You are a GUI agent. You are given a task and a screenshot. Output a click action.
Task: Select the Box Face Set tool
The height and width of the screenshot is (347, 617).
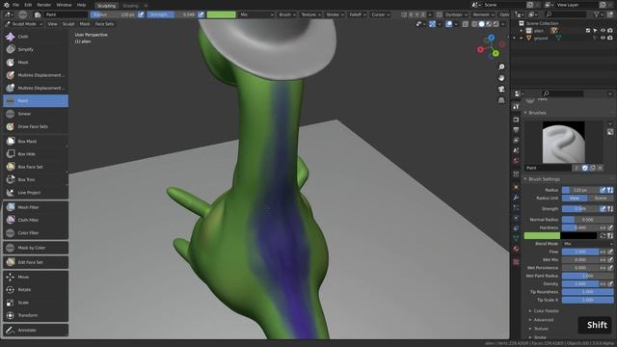(x=36, y=167)
